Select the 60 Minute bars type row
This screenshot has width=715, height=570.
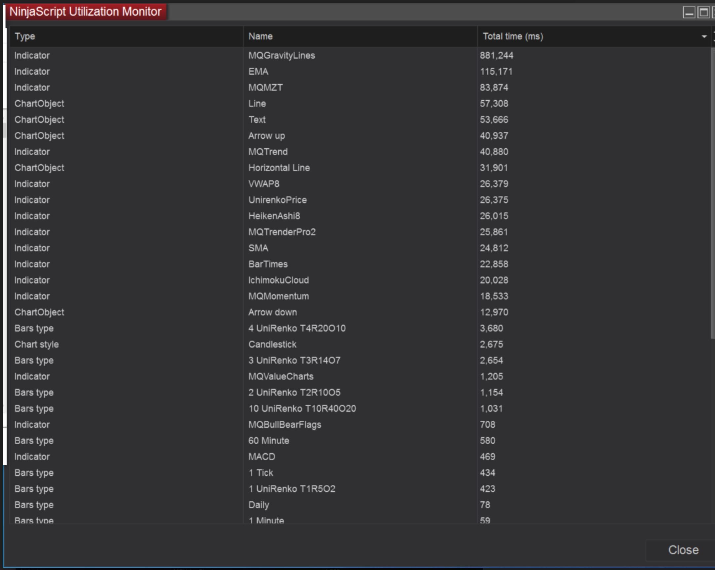268,441
